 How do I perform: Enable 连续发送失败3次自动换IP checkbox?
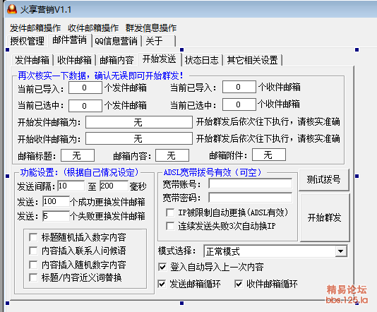170,226
